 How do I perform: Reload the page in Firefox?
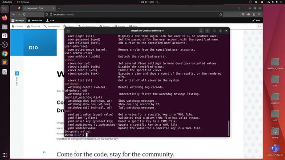(24, 14)
